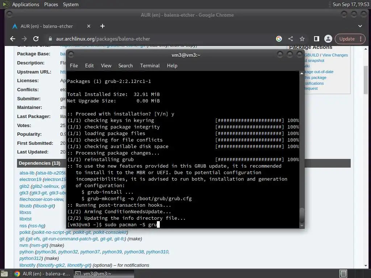371x278 pixels.
Task: Open the polkit dependency link
Action: pos(25,232)
